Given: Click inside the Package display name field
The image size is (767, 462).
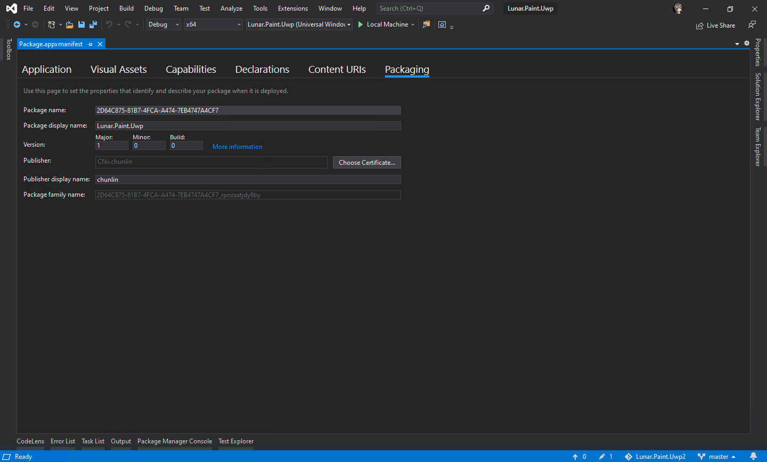Looking at the screenshot, I should pos(248,125).
